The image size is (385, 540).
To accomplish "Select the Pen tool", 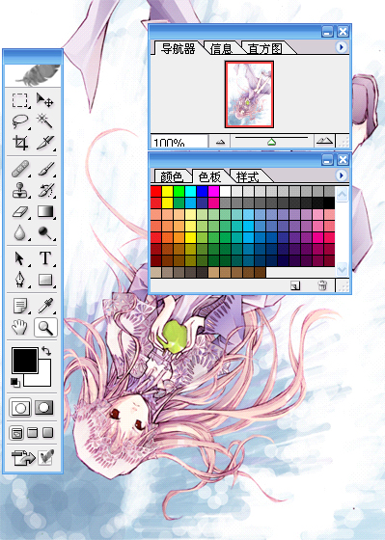I will tap(19, 280).
